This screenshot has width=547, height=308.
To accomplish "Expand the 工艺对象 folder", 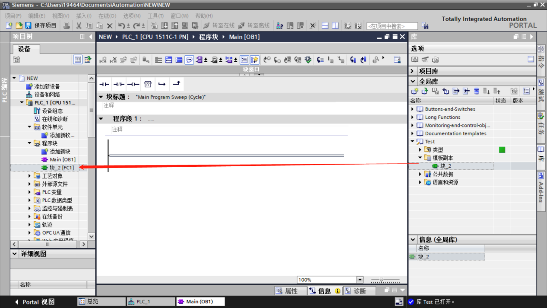I will 30,176.
